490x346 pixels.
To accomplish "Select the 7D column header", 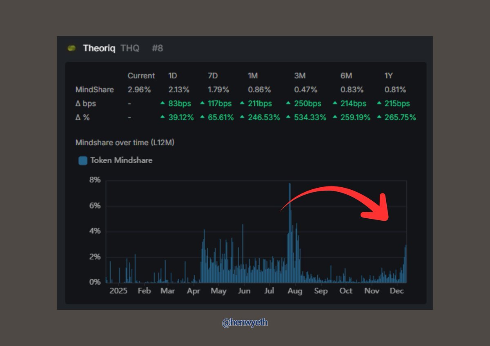I will 212,75.
